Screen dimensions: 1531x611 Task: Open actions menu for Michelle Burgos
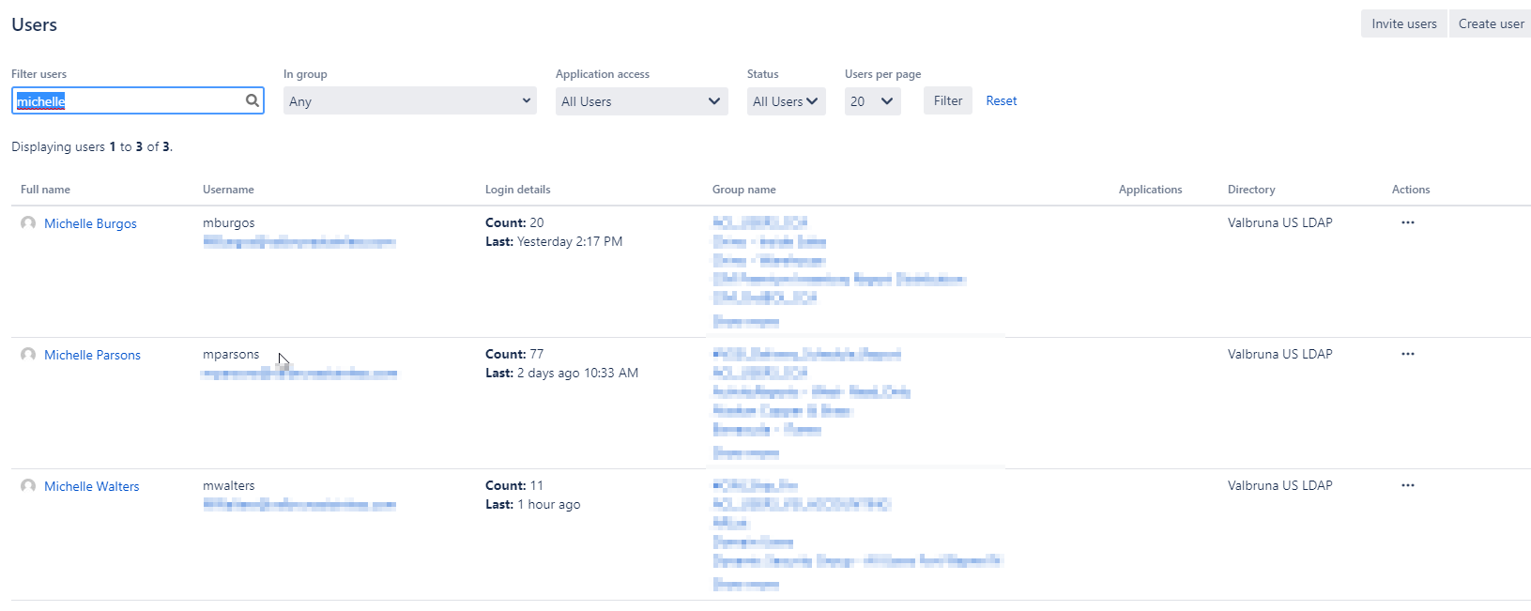[1408, 222]
